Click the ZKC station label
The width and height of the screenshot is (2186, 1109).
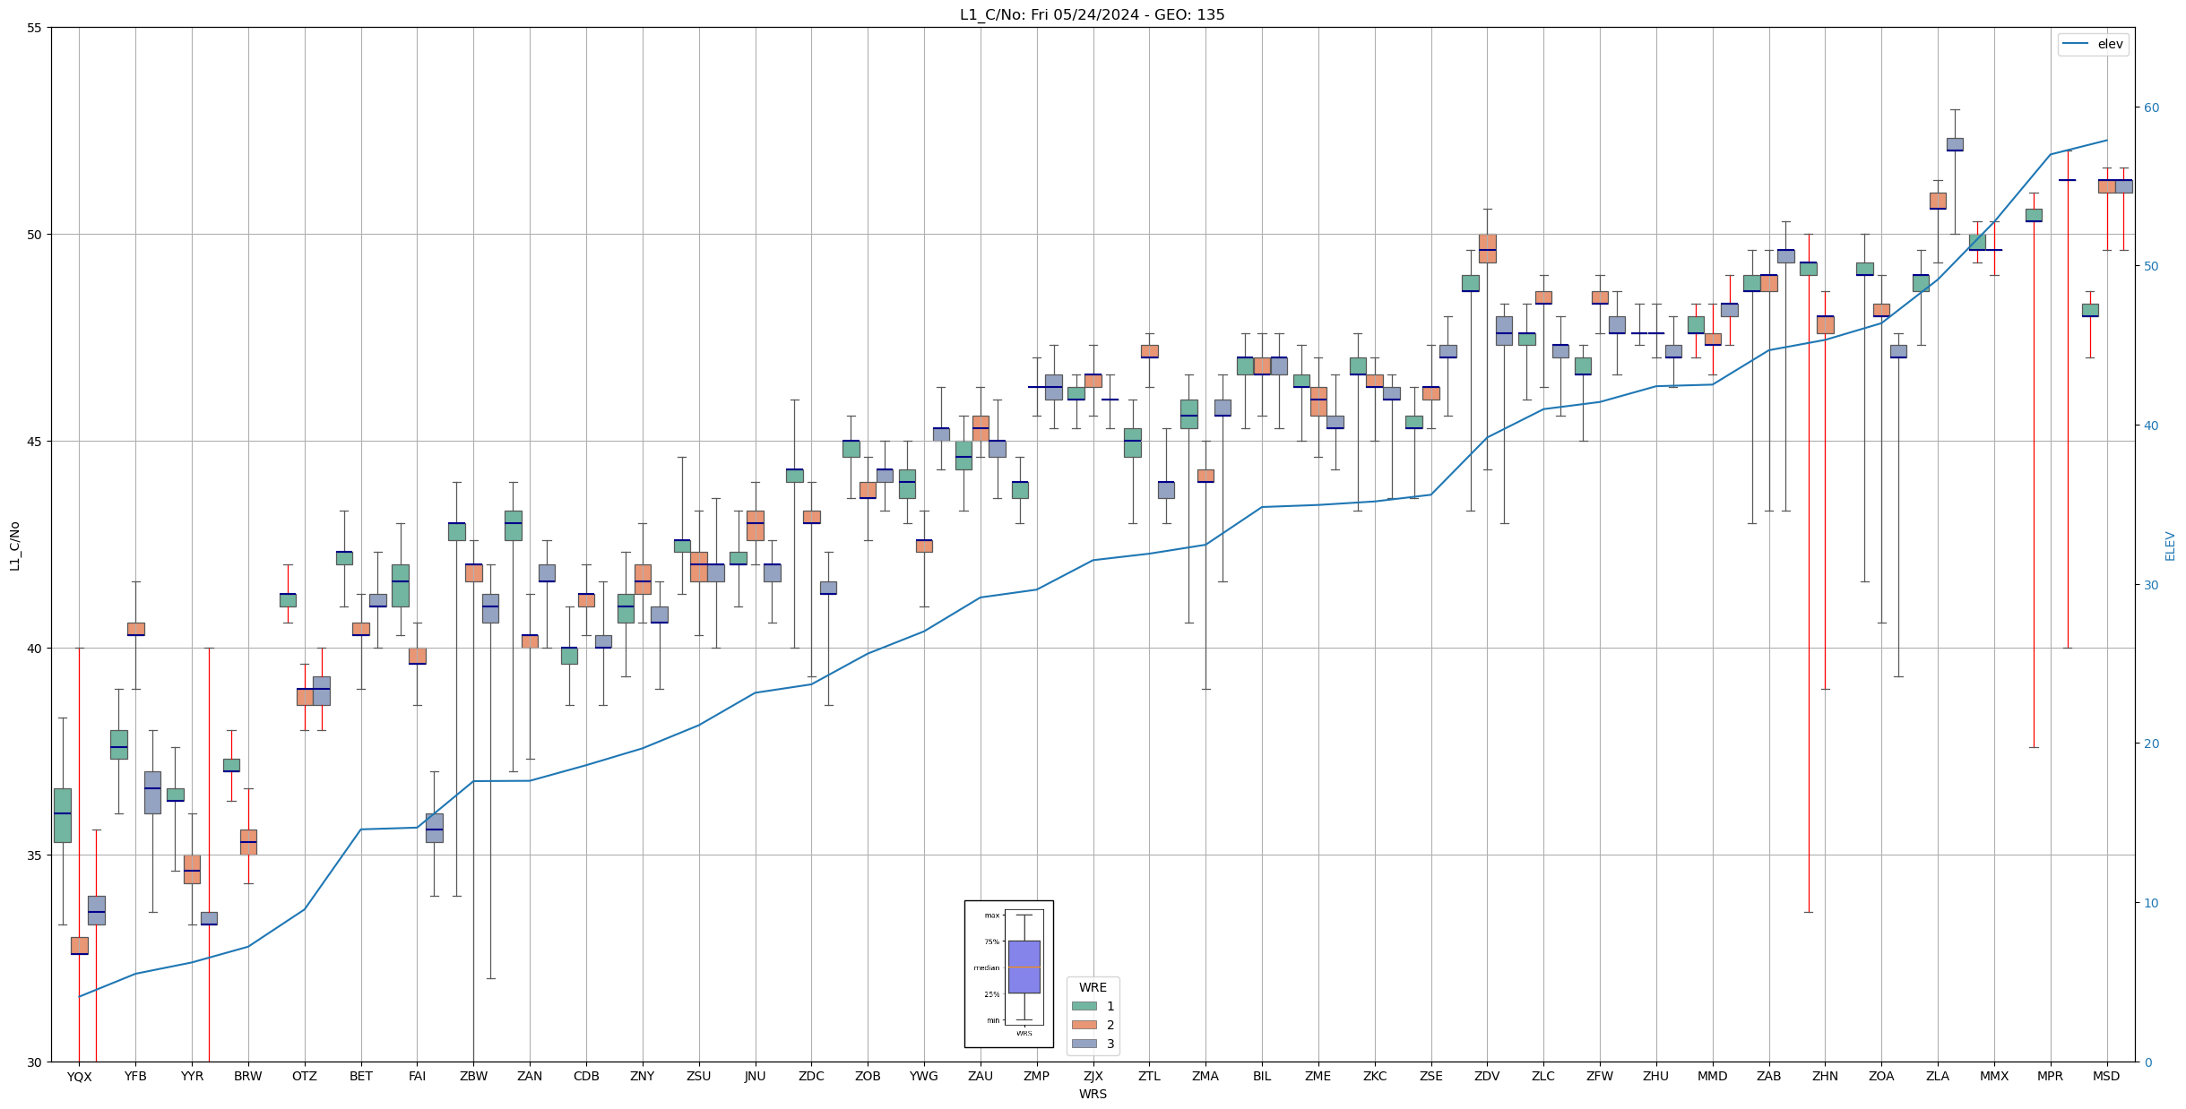click(1375, 1076)
